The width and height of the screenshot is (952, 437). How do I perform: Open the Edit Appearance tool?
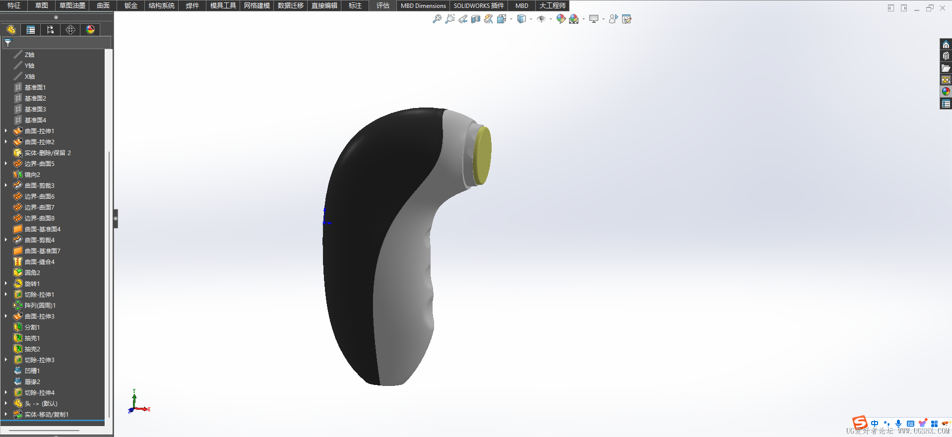(x=561, y=19)
